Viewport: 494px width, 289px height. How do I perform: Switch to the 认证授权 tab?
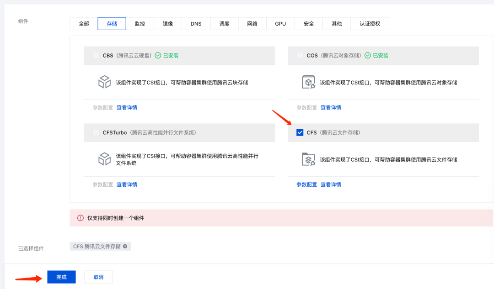[370, 24]
